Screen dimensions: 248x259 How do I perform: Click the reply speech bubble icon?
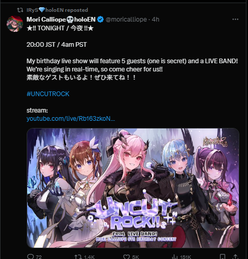point(30,256)
